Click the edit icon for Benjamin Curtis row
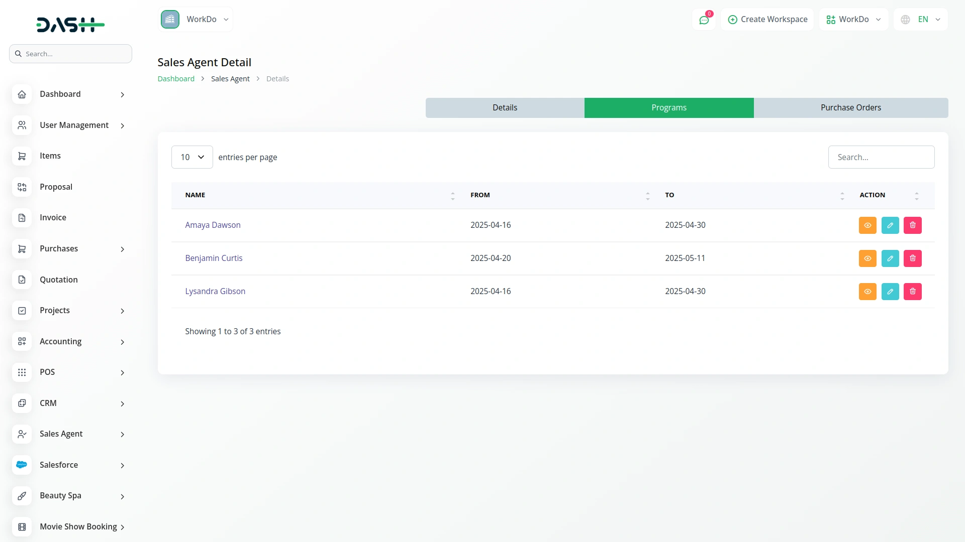 click(890, 258)
